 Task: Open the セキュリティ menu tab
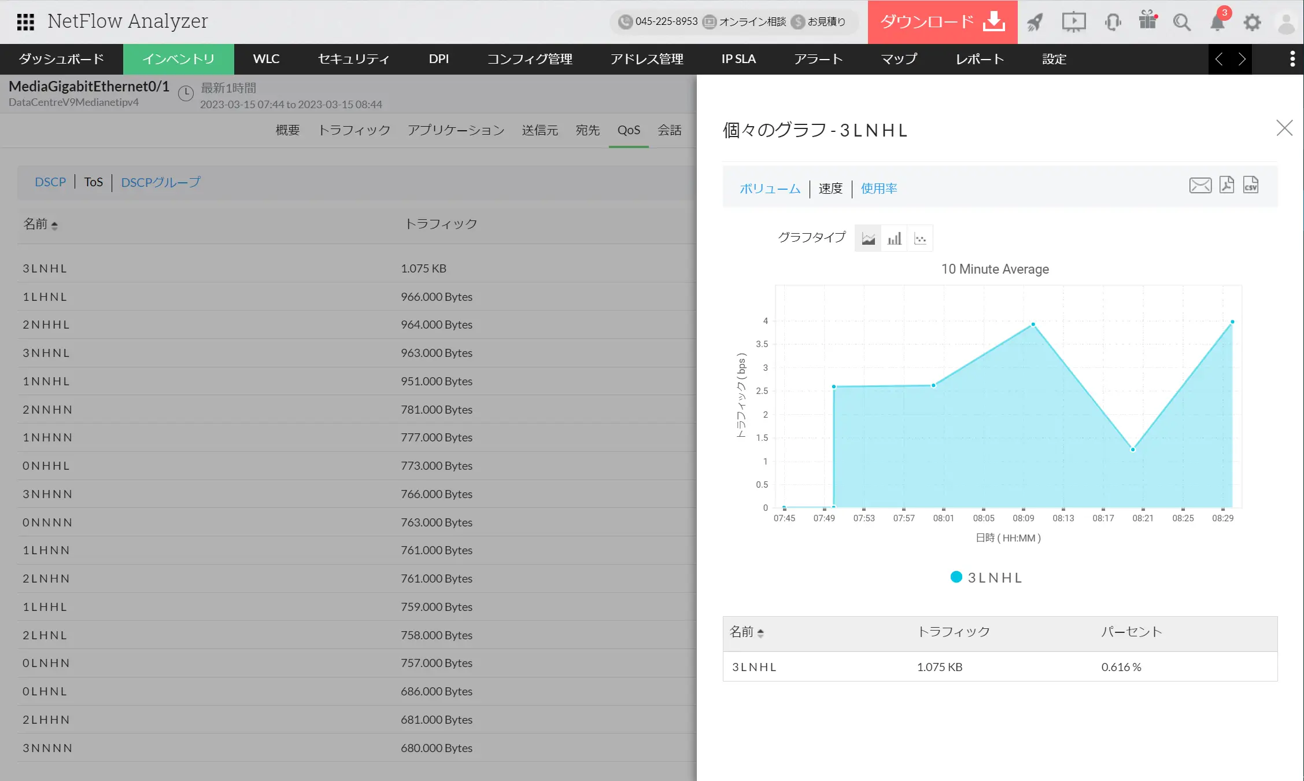353,59
